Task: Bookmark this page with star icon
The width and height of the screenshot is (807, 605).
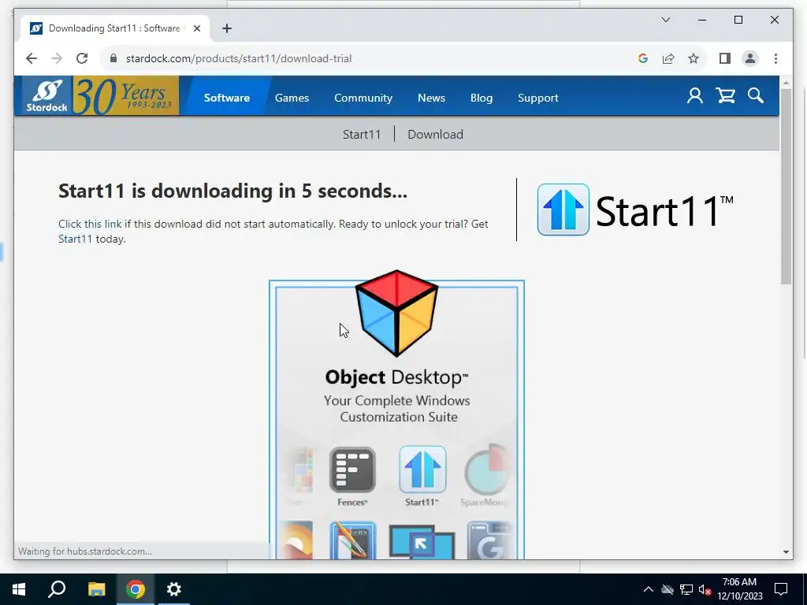Action: coord(694,58)
